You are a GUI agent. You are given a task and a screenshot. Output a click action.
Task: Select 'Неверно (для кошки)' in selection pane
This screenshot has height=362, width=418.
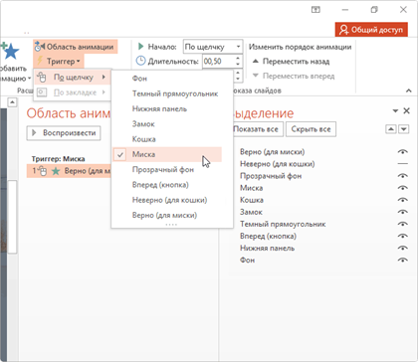[x=278, y=164]
